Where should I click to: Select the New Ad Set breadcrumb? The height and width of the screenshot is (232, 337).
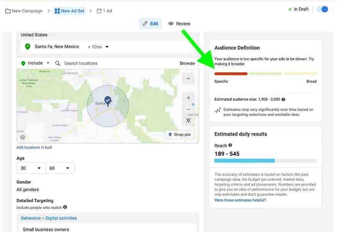[x=69, y=11]
